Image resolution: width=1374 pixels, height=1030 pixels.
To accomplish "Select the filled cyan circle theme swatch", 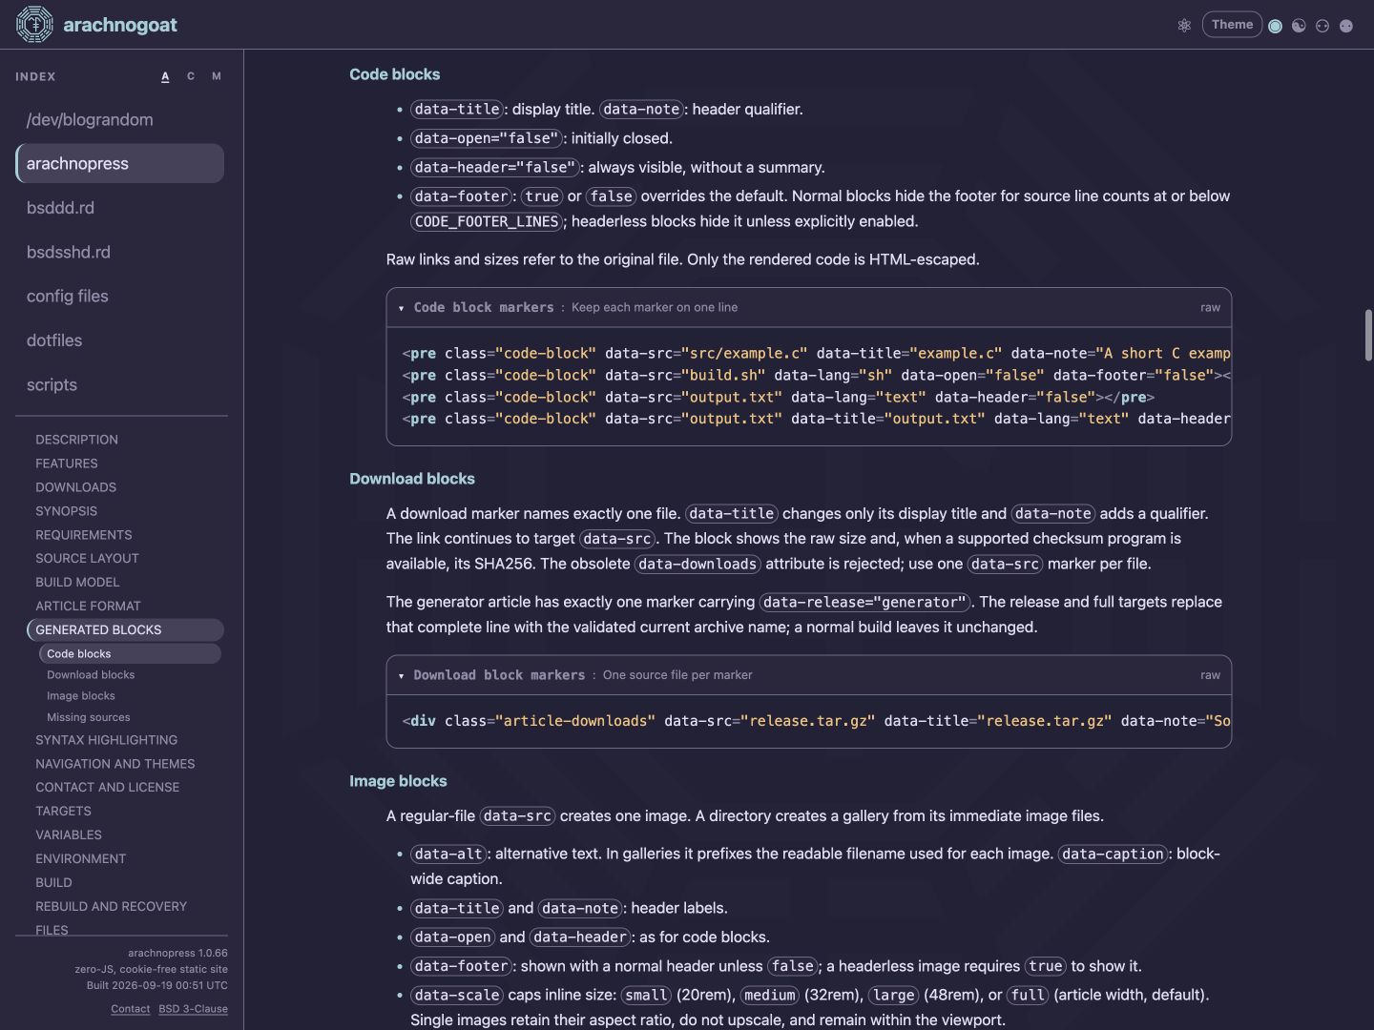I will (x=1275, y=26).
